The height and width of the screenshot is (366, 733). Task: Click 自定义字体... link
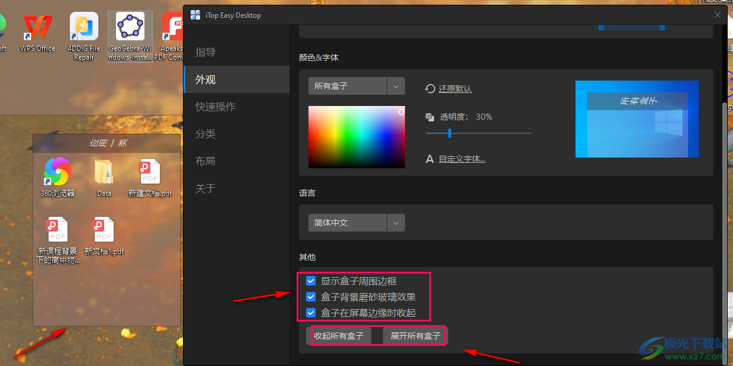[x=462, y=159]
